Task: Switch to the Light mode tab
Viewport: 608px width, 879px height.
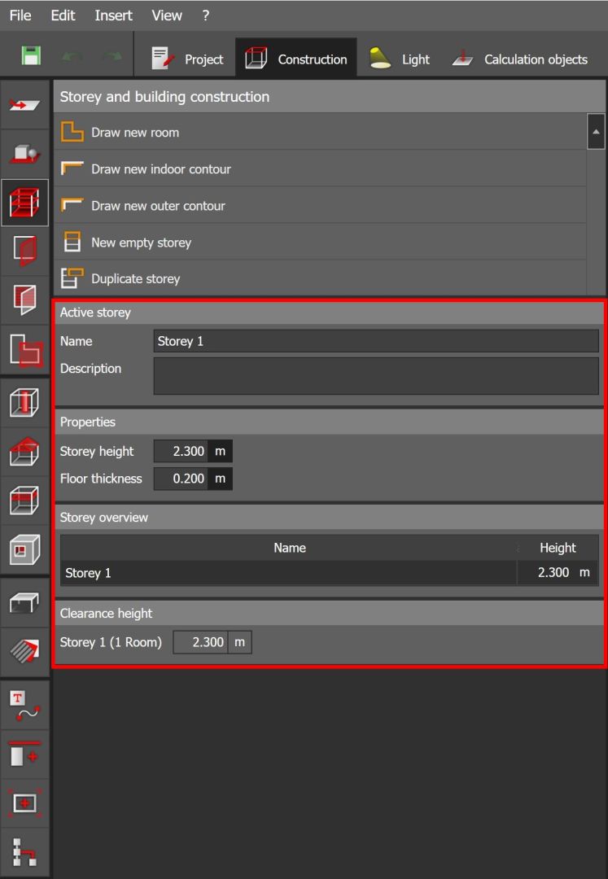Action: (x=399, y=59)
